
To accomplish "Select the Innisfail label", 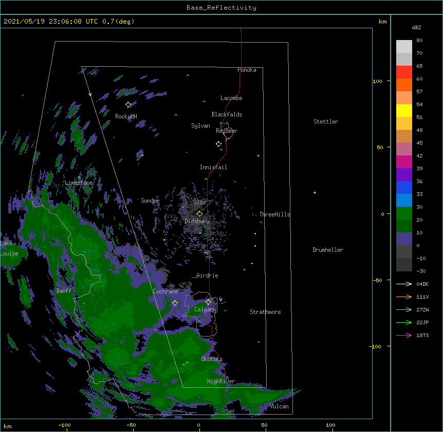I will click(213, 167).
